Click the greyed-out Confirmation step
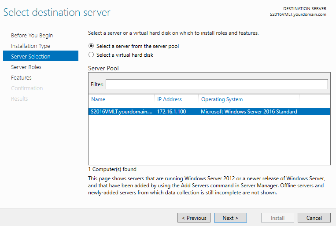Image resolution: width=336 pixels, height=226 pixels. pos(27,88)
